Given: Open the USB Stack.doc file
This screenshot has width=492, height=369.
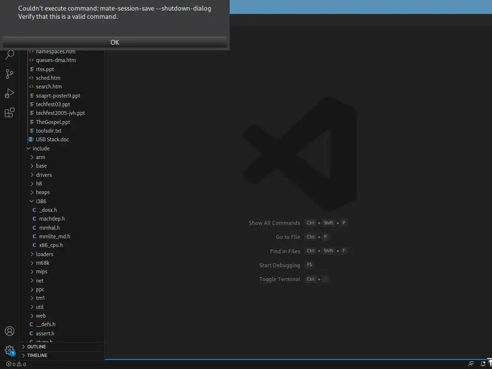Looking at the screenshot, I should 62,139.
